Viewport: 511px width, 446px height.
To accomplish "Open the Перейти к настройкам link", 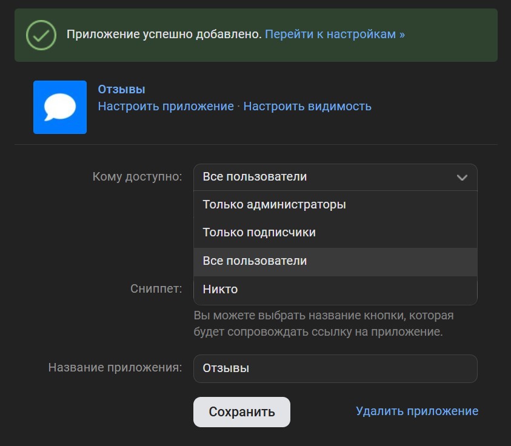I will click(x=335, y=34).
